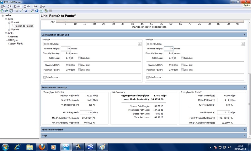This screenshot has width=251, height=151.
Task: Enable the Calculate checkbox for PontoX cable loss
Action: click(x=79, y=58)
